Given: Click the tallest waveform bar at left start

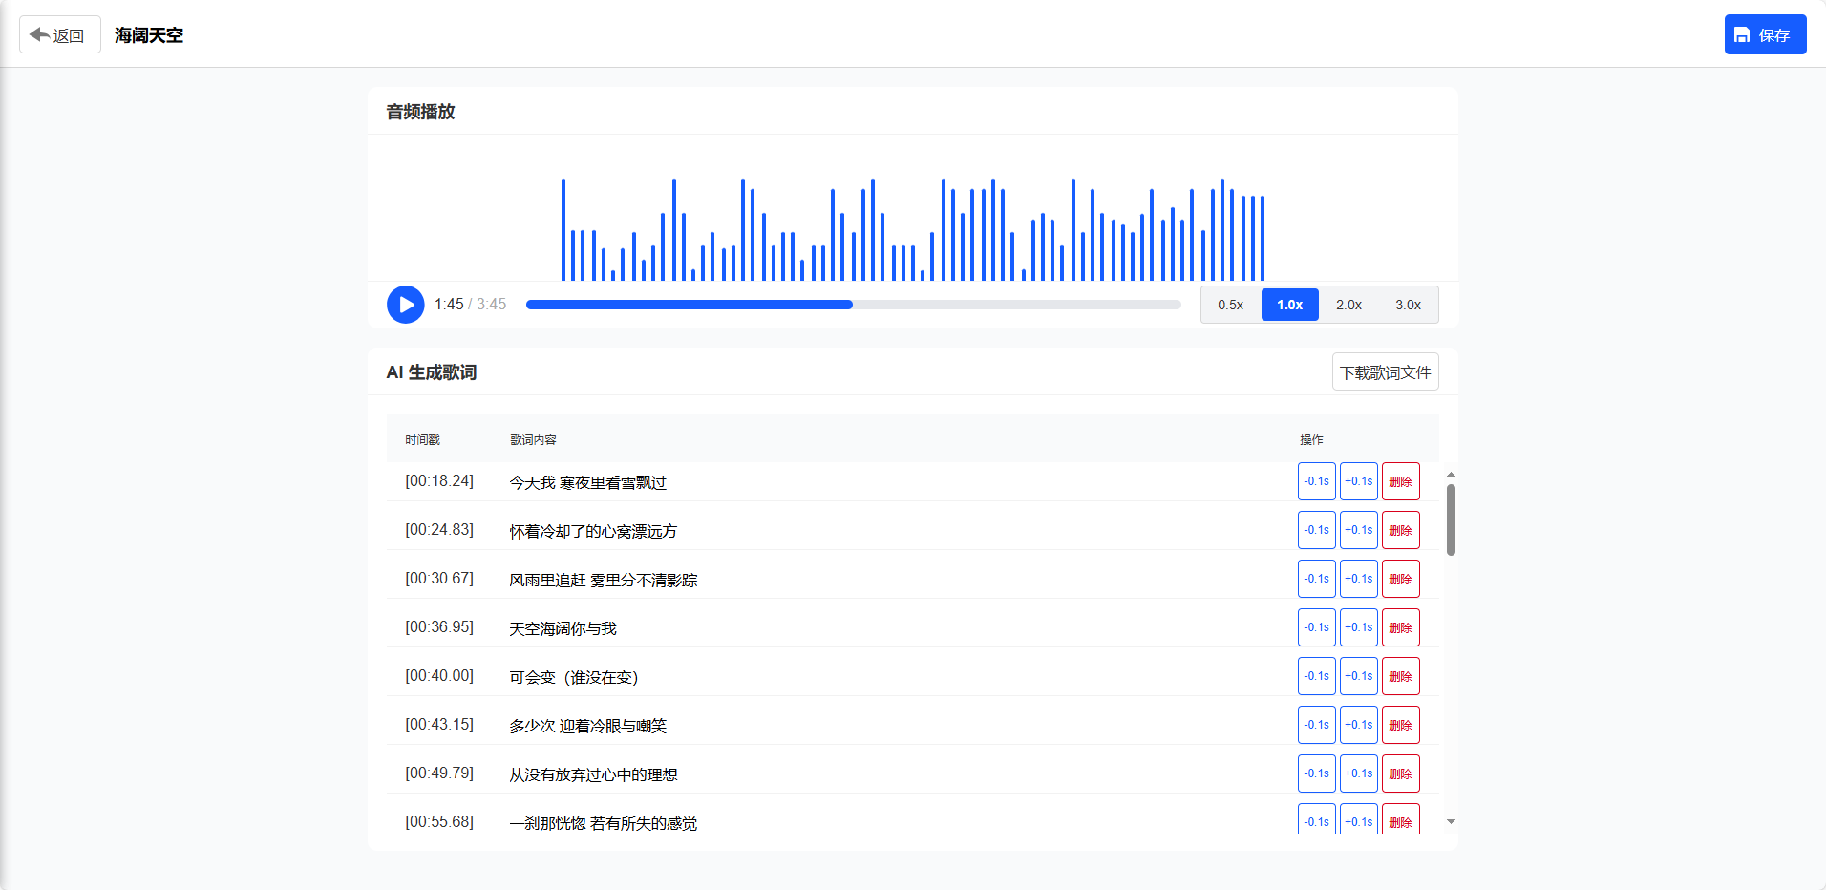Looking at the screenshot, I should 563,229.
